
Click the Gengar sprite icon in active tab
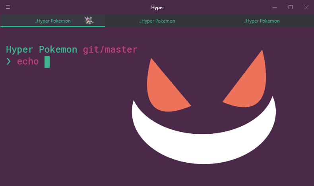point(89,21)
